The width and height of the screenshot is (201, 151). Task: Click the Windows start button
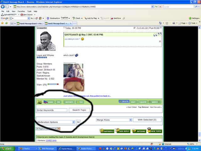pos(8,148)
